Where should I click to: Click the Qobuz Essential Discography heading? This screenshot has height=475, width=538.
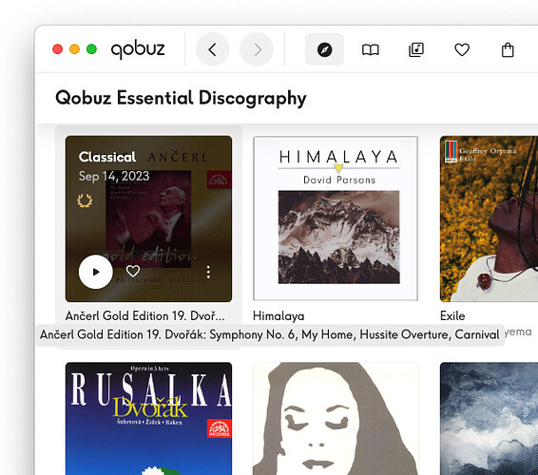[x=181, y=98]
